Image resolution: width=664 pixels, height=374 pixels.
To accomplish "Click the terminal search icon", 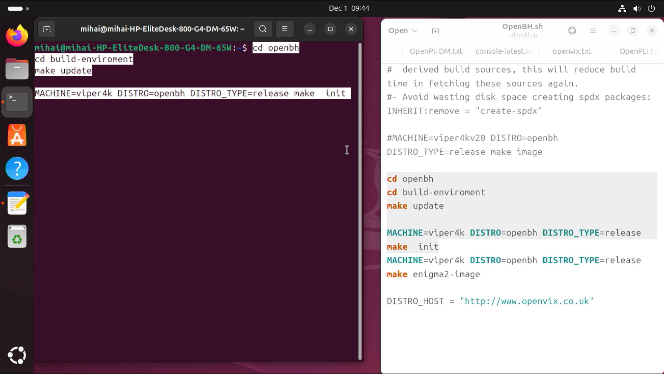I will (x=263, y=29).
